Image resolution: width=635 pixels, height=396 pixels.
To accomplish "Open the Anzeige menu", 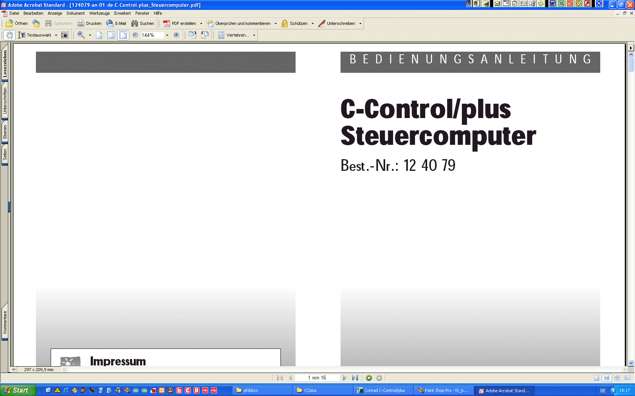I will click(55, 13).
